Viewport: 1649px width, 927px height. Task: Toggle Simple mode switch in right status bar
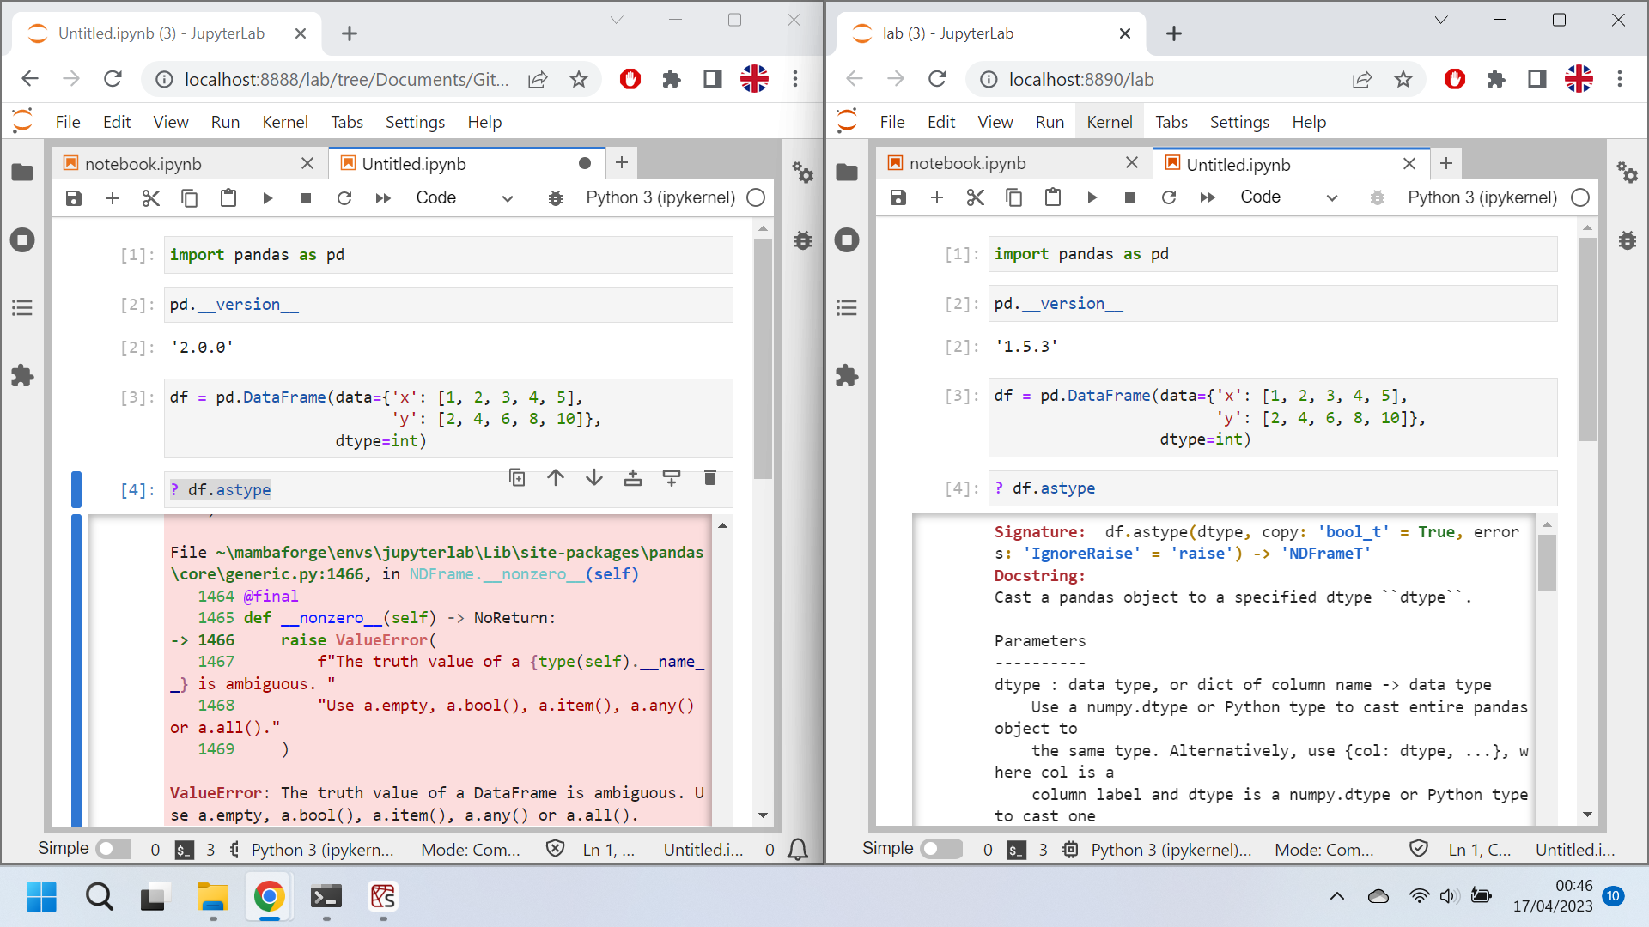pos(941,849)
